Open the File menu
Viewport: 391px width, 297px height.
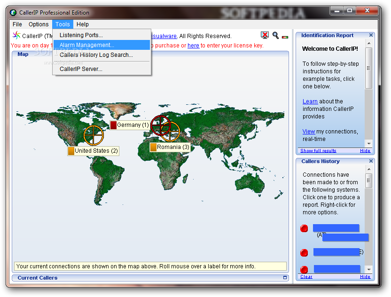tap(17, 24)
